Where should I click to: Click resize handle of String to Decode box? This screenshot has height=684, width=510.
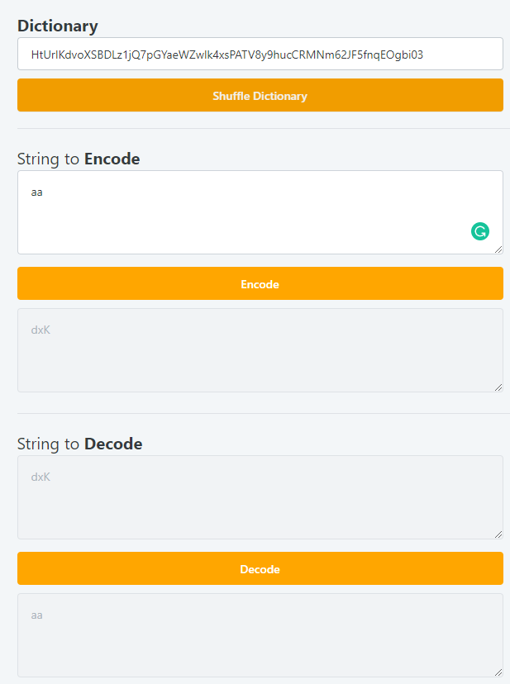(498, 534)
